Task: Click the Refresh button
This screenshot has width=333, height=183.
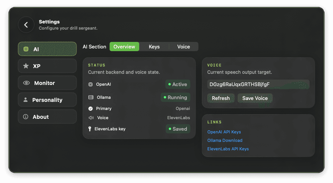Action: tap(221, 98)
